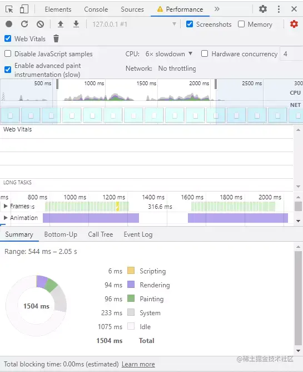Clear the recording with the ban icon
The height and width of the screenshot is (372, 303).
[40, 24]
